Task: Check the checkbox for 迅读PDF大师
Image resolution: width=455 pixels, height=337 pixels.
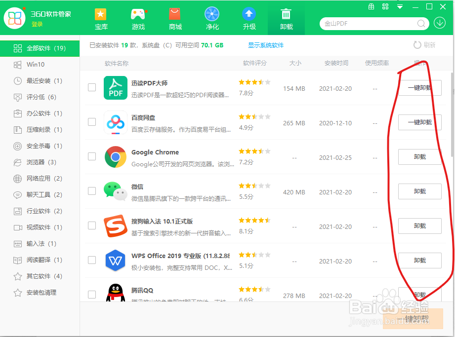Action: tap(92, 88)
